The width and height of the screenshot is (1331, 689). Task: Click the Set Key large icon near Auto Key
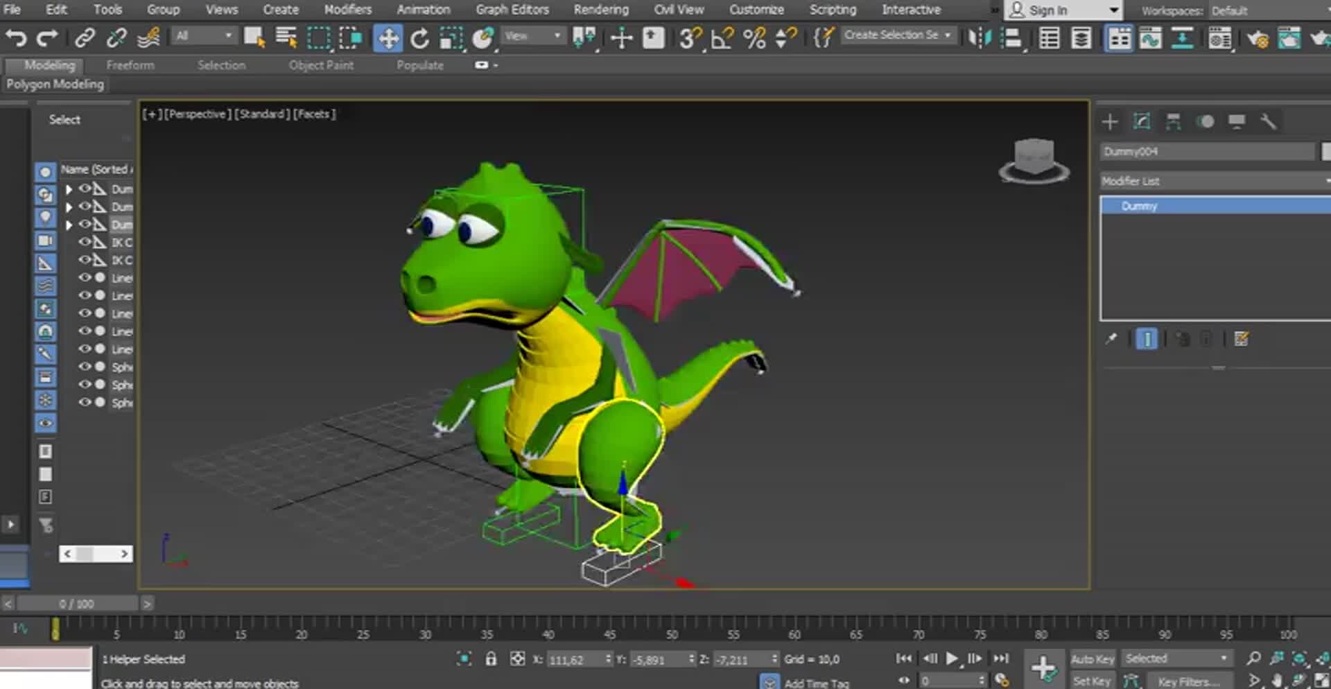pyautogui.click(x=1045, y=669)
